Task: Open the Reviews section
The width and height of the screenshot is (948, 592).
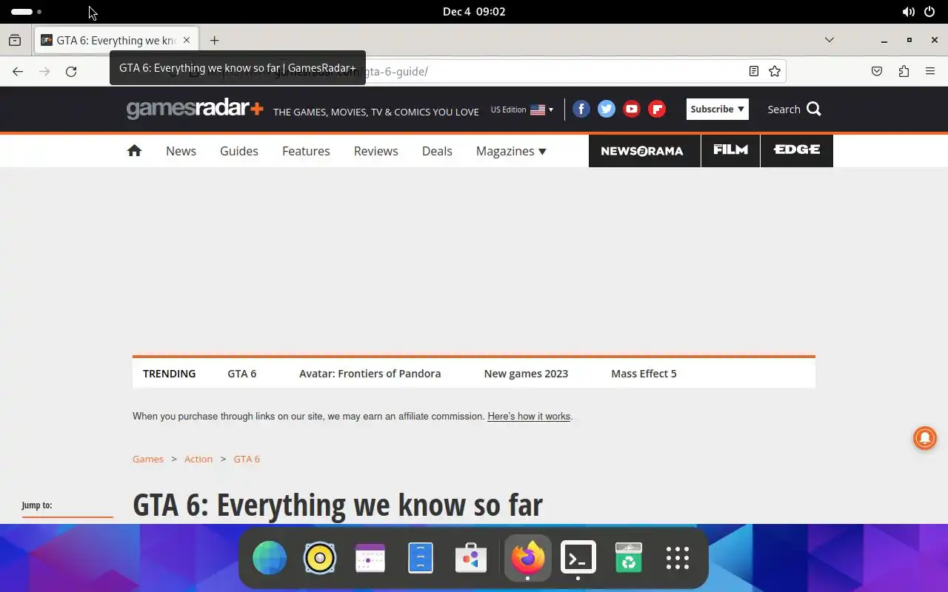Action: tap(375, 151)
